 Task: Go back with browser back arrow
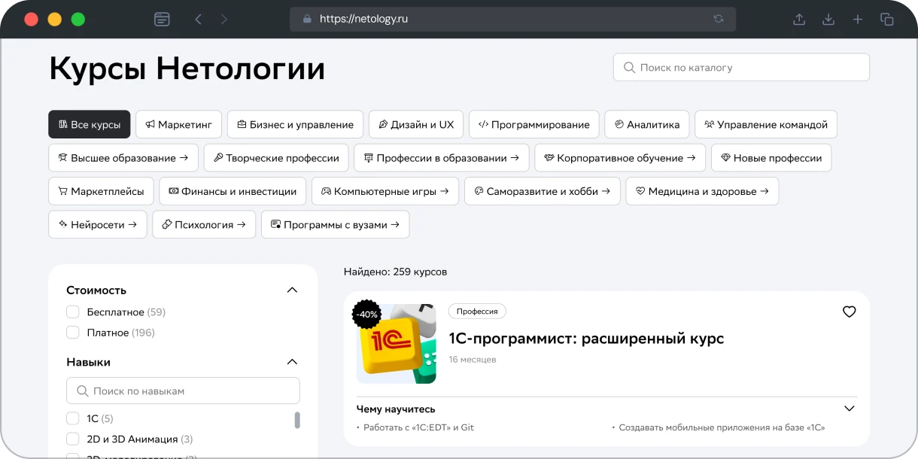[x=199, y=20]
